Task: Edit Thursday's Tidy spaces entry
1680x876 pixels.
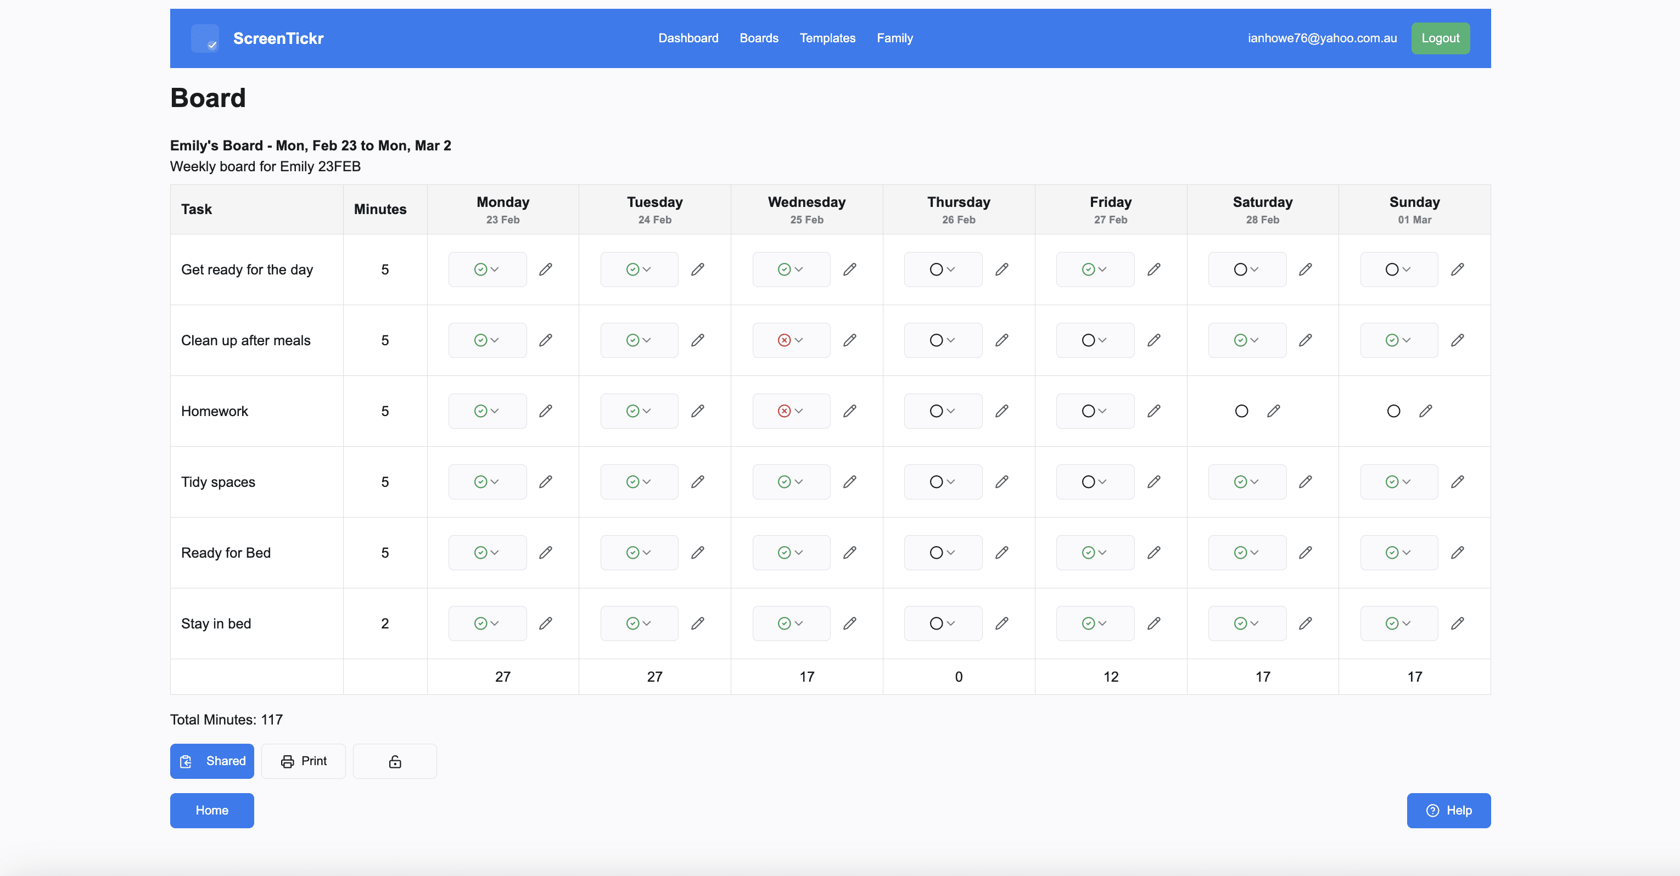Action: click(x=1002, y=482)
